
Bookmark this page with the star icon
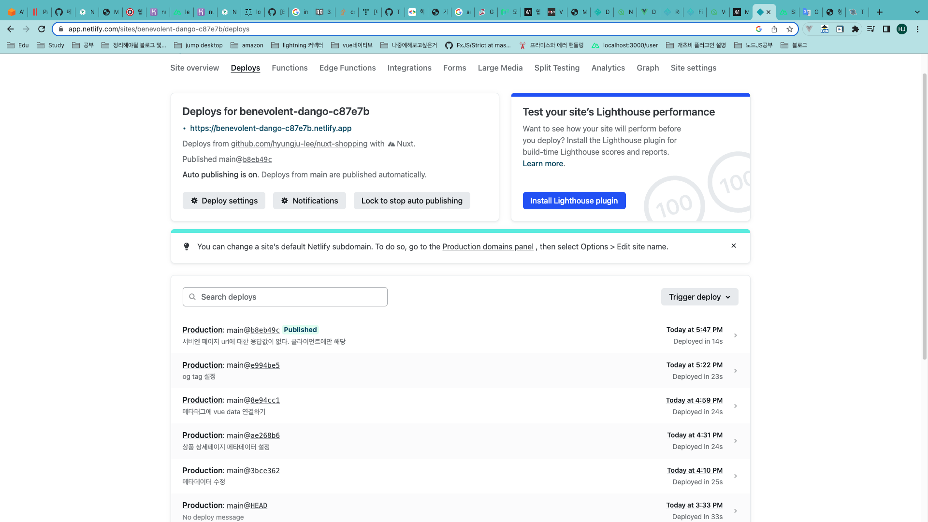790,29
